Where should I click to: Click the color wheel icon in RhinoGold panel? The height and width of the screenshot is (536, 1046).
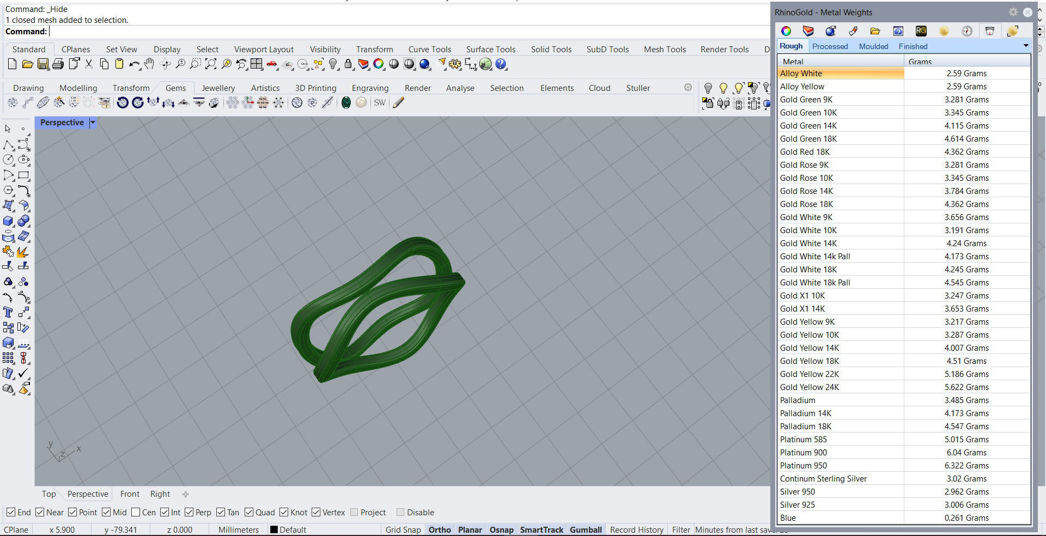point(786,31)
